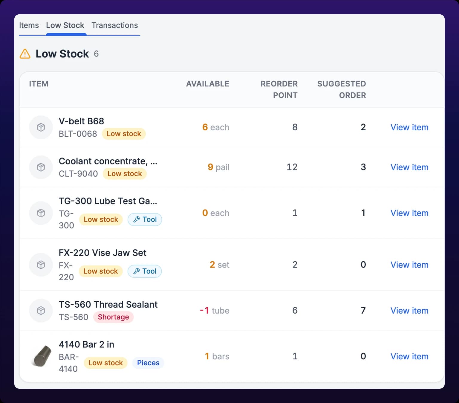Select the TG-300 Lube Test Ga... name
The image size is (459, 403).
pyautogui.click(x=108, y=201)
